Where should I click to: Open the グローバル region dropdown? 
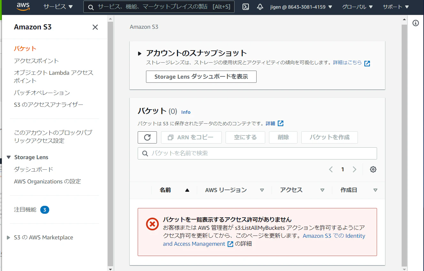(x=357, y=7)
